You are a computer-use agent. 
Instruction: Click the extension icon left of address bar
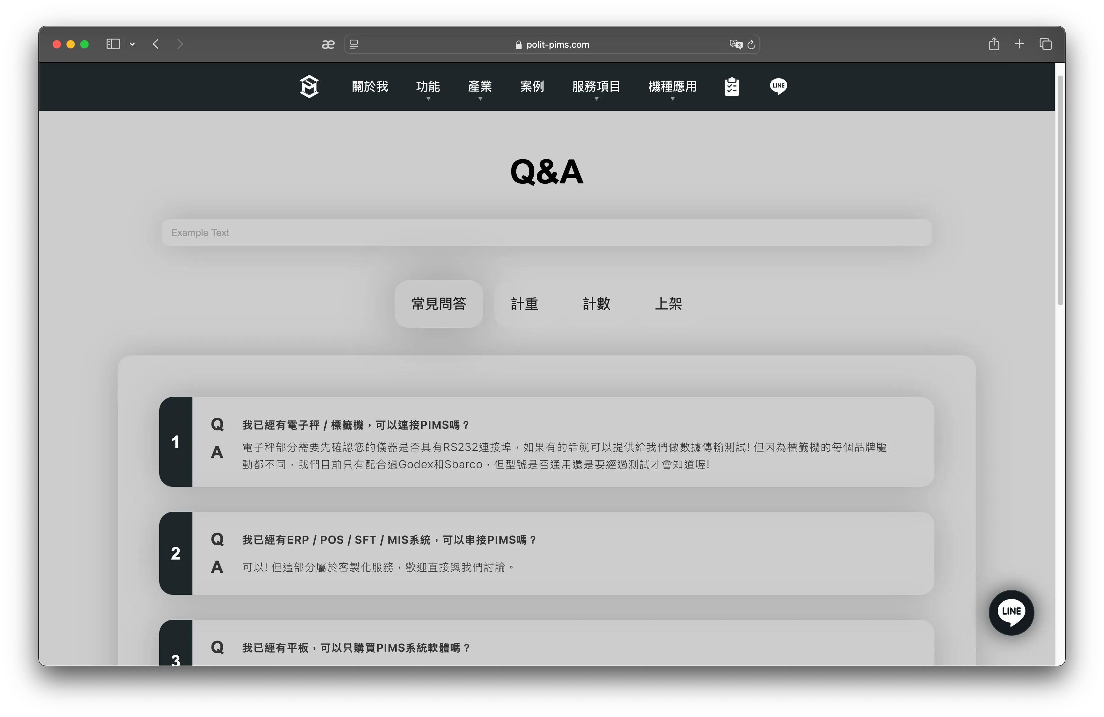click(328, 45)
